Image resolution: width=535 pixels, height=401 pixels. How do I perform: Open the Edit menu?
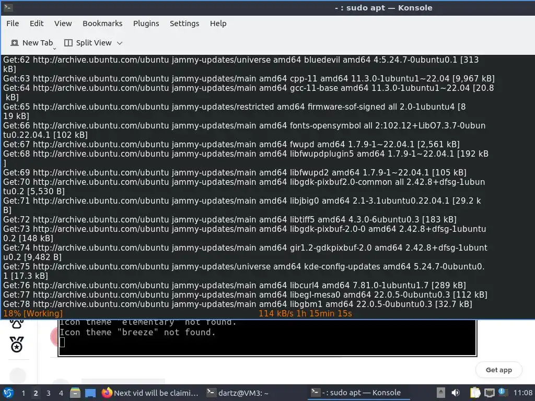click(x=37, y=23)
